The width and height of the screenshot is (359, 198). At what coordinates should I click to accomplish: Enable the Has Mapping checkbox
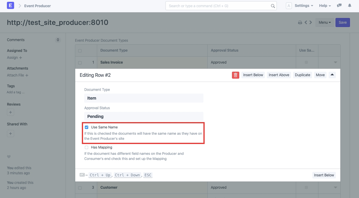tap(87, 147)
